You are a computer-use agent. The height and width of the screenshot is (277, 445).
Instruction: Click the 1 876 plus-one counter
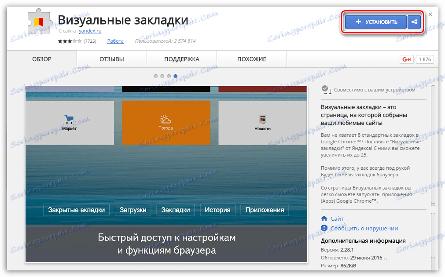(x=425, y=59)
